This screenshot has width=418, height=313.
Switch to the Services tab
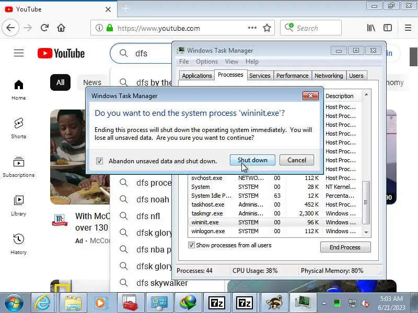[x=260, y=76]
